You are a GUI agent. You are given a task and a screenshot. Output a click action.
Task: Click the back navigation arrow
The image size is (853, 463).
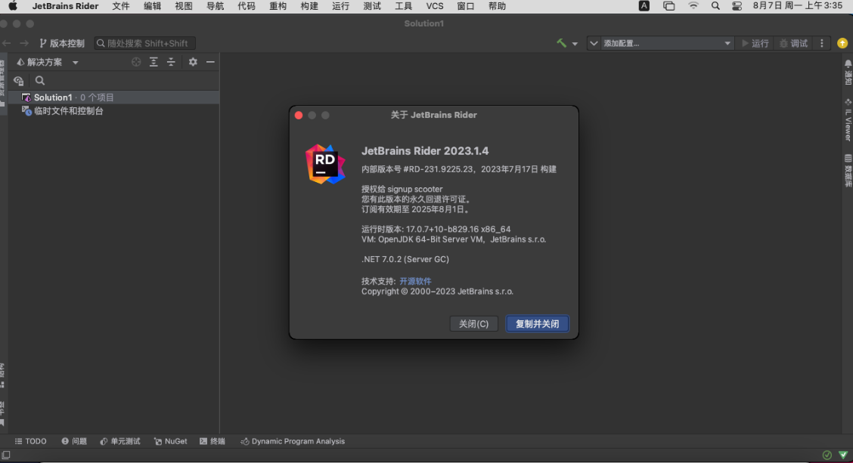(7, 43)
